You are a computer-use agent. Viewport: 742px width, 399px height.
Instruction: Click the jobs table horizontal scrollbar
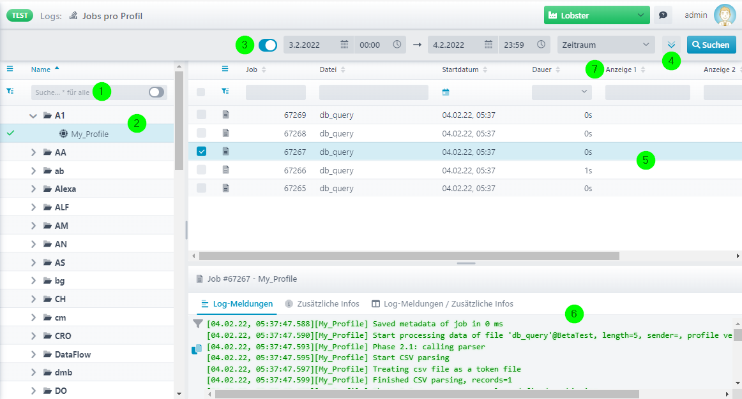point(409,256)
